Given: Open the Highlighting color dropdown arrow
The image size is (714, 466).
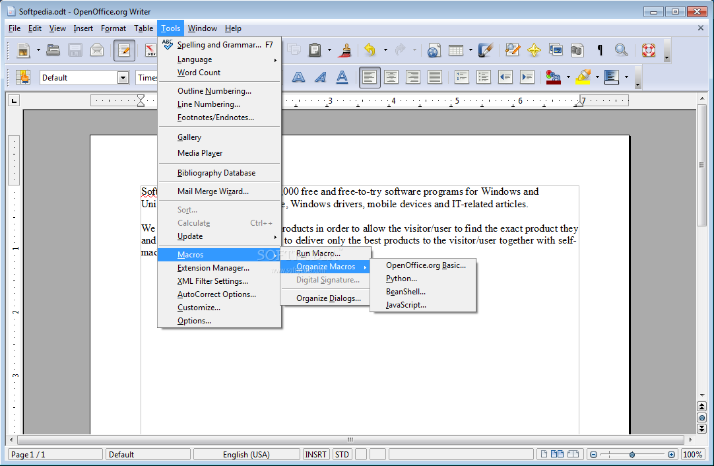Looking at the screenshot, I should click(x=597, y=77).
